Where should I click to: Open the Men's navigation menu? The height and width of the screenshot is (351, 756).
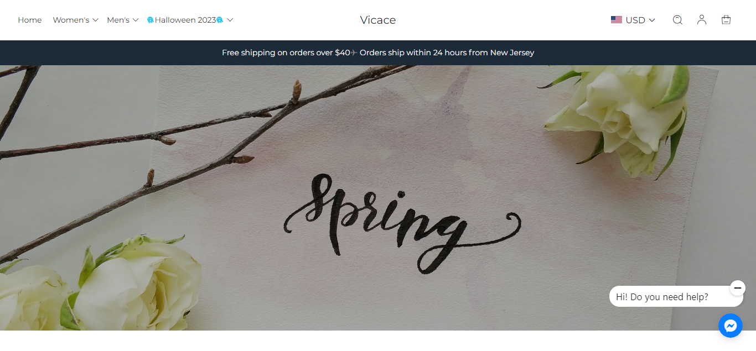(x=118, y=20)
